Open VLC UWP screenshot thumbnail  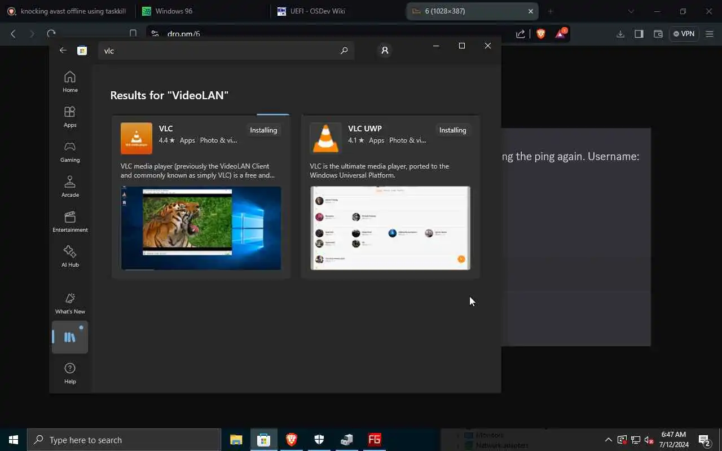coord(390,228)
